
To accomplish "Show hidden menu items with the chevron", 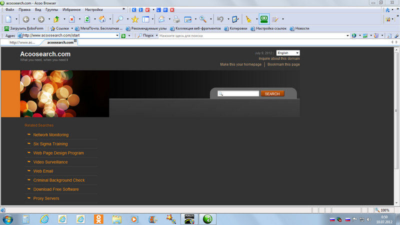I will (123, 9).
